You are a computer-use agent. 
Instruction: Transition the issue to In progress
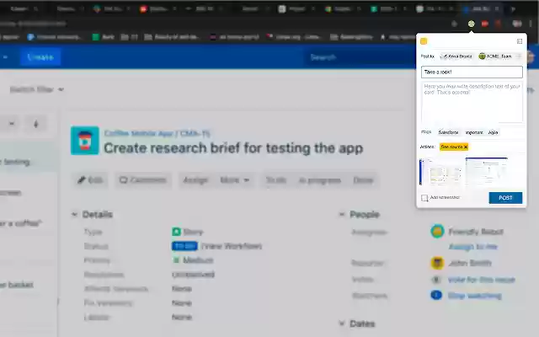tap(320, 180)
